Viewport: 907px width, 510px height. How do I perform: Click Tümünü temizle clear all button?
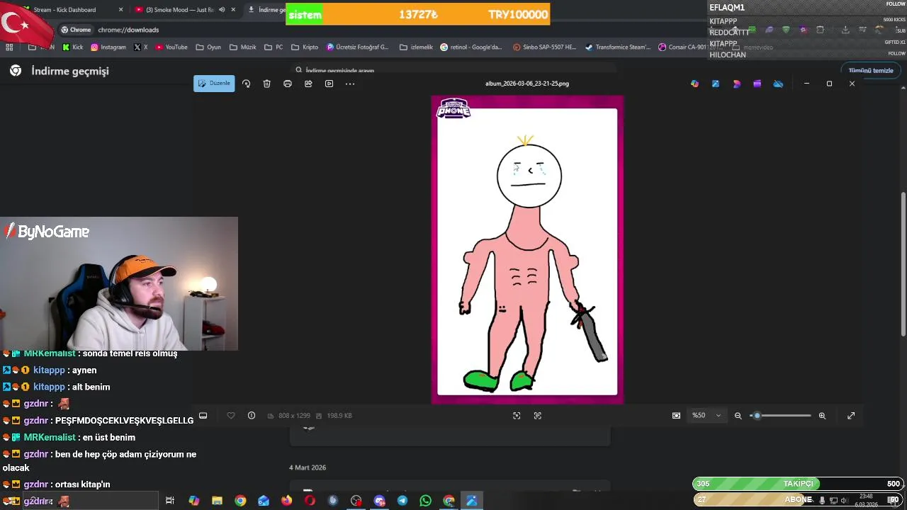(871, 70)
